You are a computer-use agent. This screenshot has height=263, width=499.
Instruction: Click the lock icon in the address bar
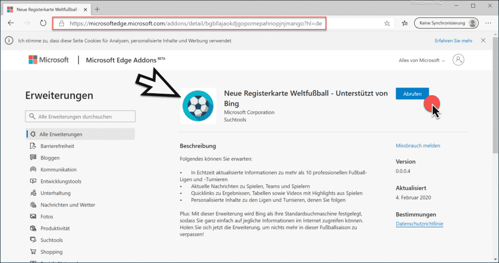tap(62, 23)
